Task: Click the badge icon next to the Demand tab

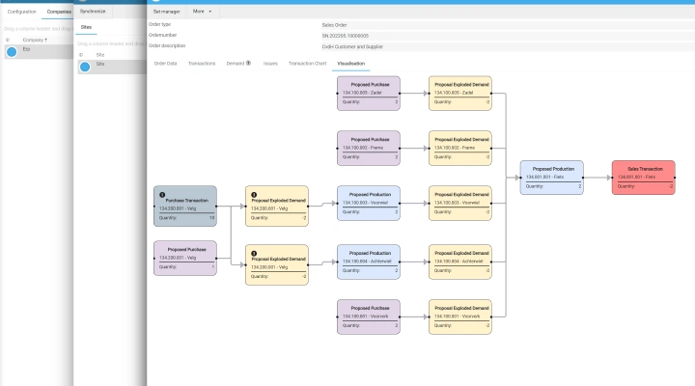Action: pos(249,63)
